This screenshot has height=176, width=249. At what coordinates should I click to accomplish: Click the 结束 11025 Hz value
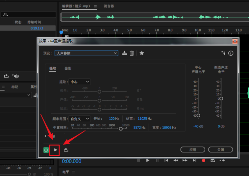(x=144, y=119)
